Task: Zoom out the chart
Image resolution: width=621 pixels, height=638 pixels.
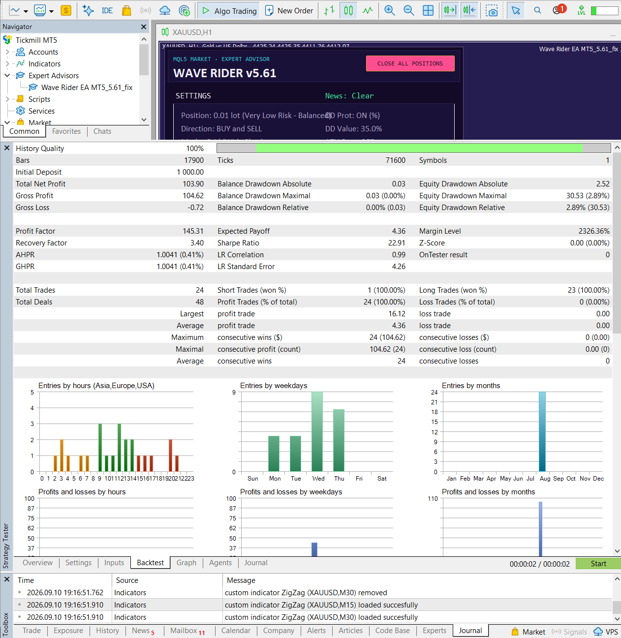Action: 409,10
